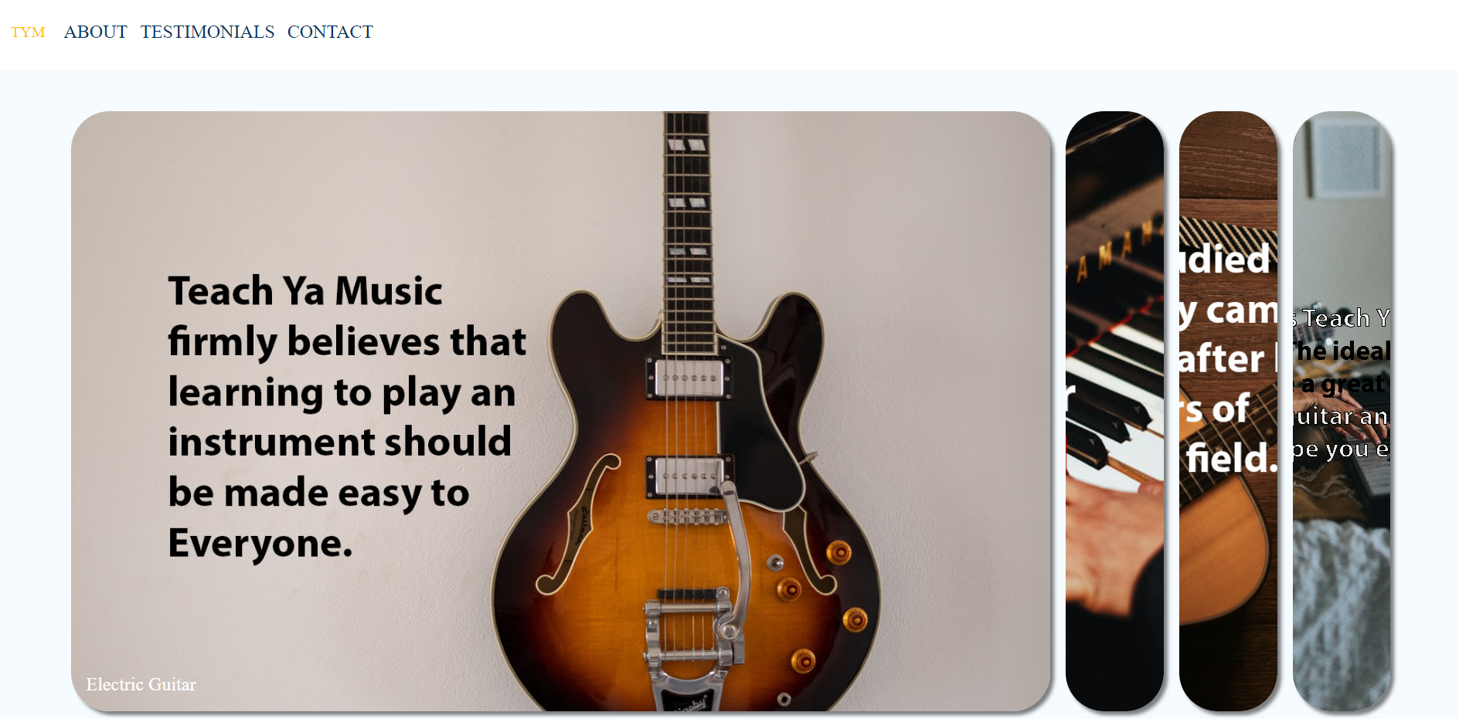Click the Electric Guitar caption
1459x719 pixels.
tap(141, 684)
